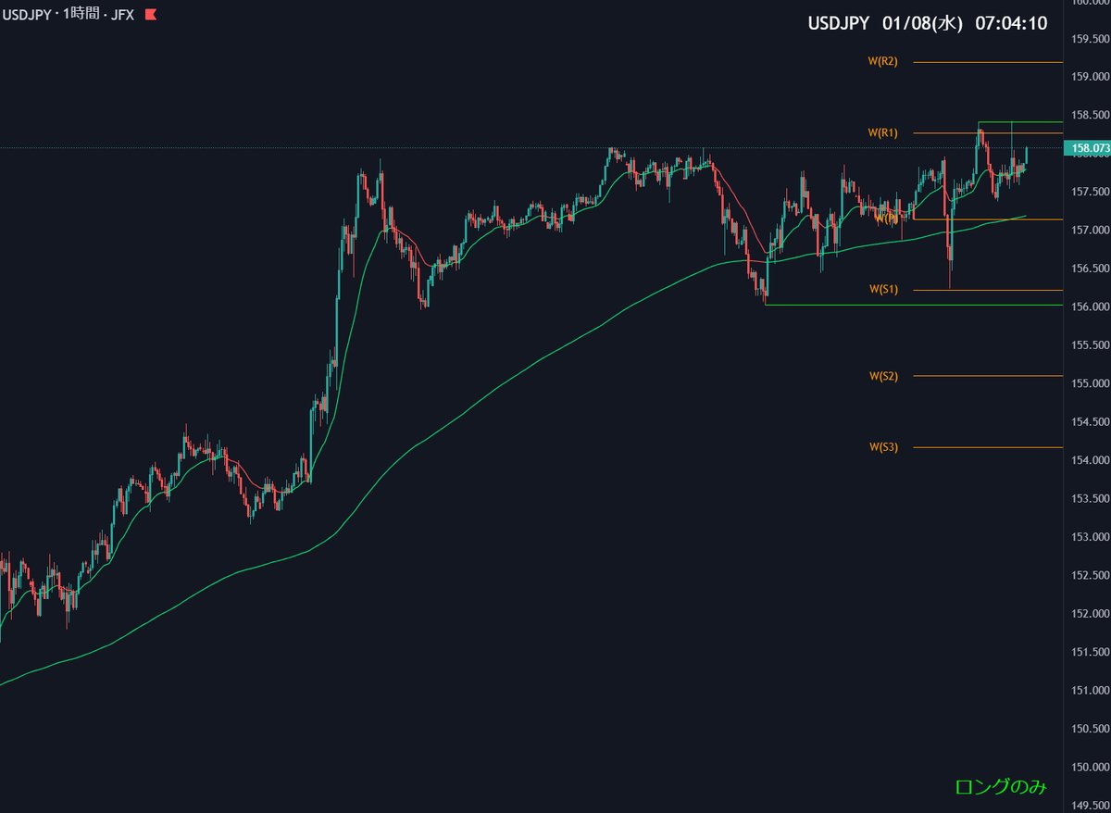Click 157.000 on the price axis
The height and width of the screenshot is (813, 1111).
click(1090, 230)
